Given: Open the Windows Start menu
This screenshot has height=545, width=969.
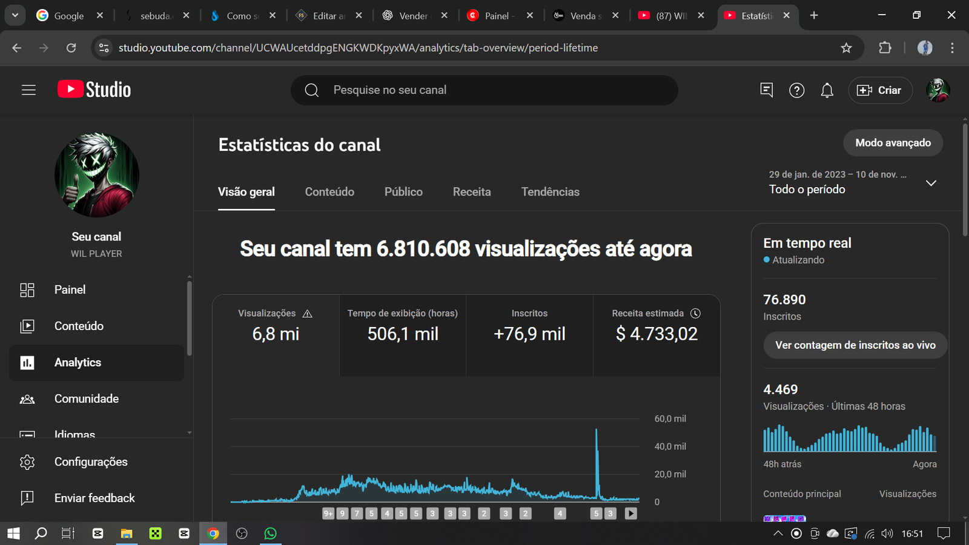Looking at the screenshot, I should (x=13, y=533).
